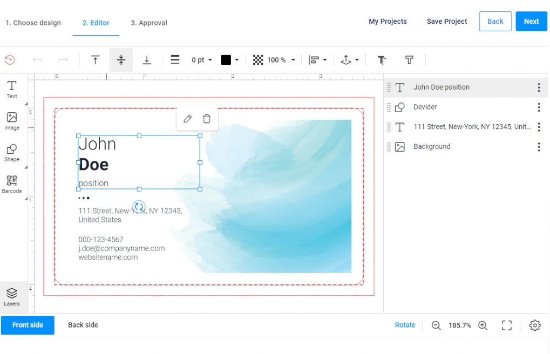Viewport: 550px width, 354px height.
Task: Switch to Back side
Action: point(83,325)
